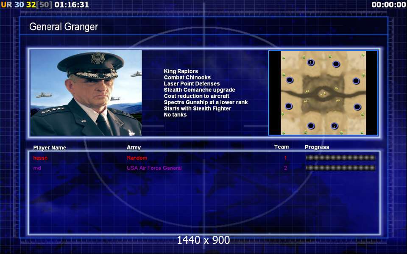407x254 pixels.
Task: Click the 'Cost reduction to aircraft' line
Action: [x=196, y=96]
